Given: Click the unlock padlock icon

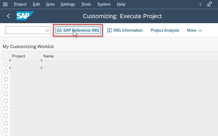Looking at the screenshot, I should coord(209,4).
